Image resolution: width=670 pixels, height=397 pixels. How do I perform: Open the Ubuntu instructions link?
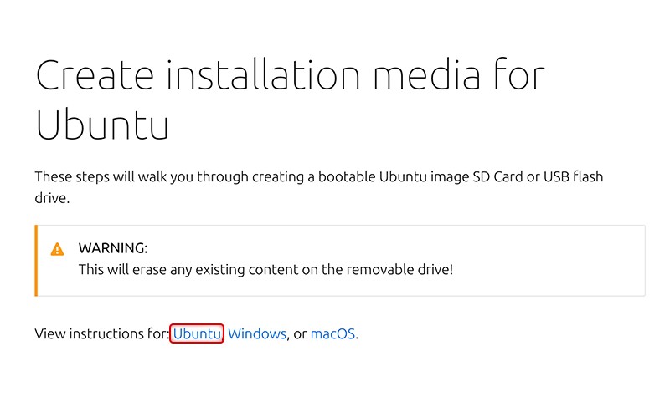pyautogui.click(x=197, y=333)
